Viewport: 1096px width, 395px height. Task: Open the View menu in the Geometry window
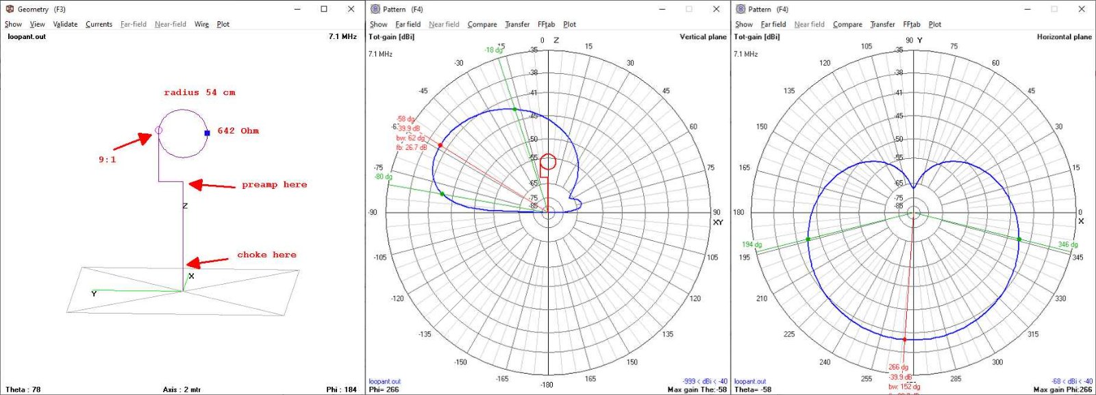pos(38,24)
